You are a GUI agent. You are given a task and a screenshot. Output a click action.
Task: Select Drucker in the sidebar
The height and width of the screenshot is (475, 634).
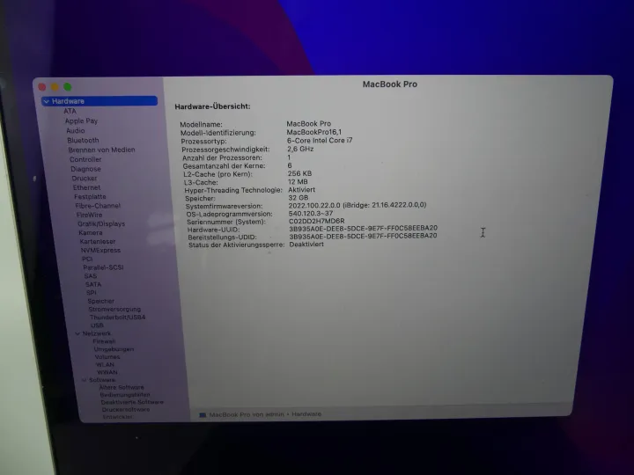(85, 178)
